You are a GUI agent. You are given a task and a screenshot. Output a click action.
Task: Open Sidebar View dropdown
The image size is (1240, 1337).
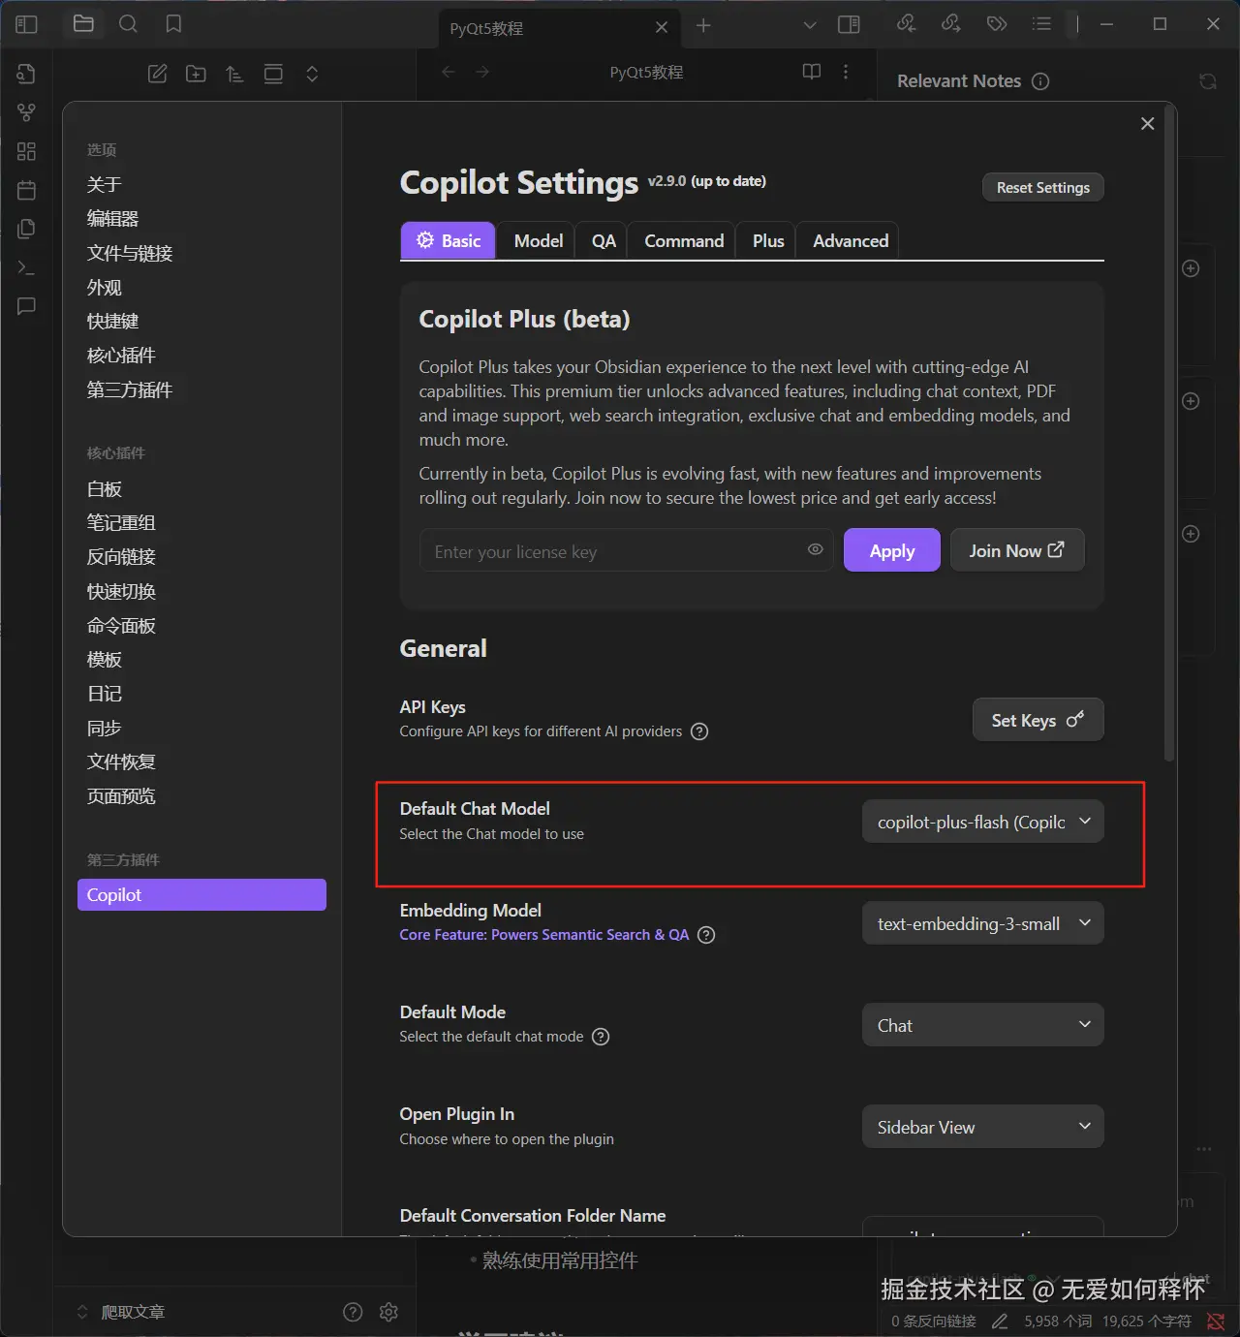tap(983, 1127)
